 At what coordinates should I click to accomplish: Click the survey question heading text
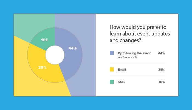tap(140, 34)
